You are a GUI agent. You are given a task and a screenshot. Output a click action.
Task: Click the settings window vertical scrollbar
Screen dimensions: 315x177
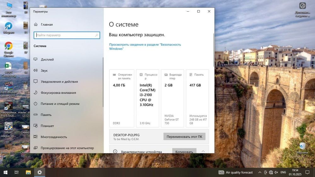tap(214, 50)
